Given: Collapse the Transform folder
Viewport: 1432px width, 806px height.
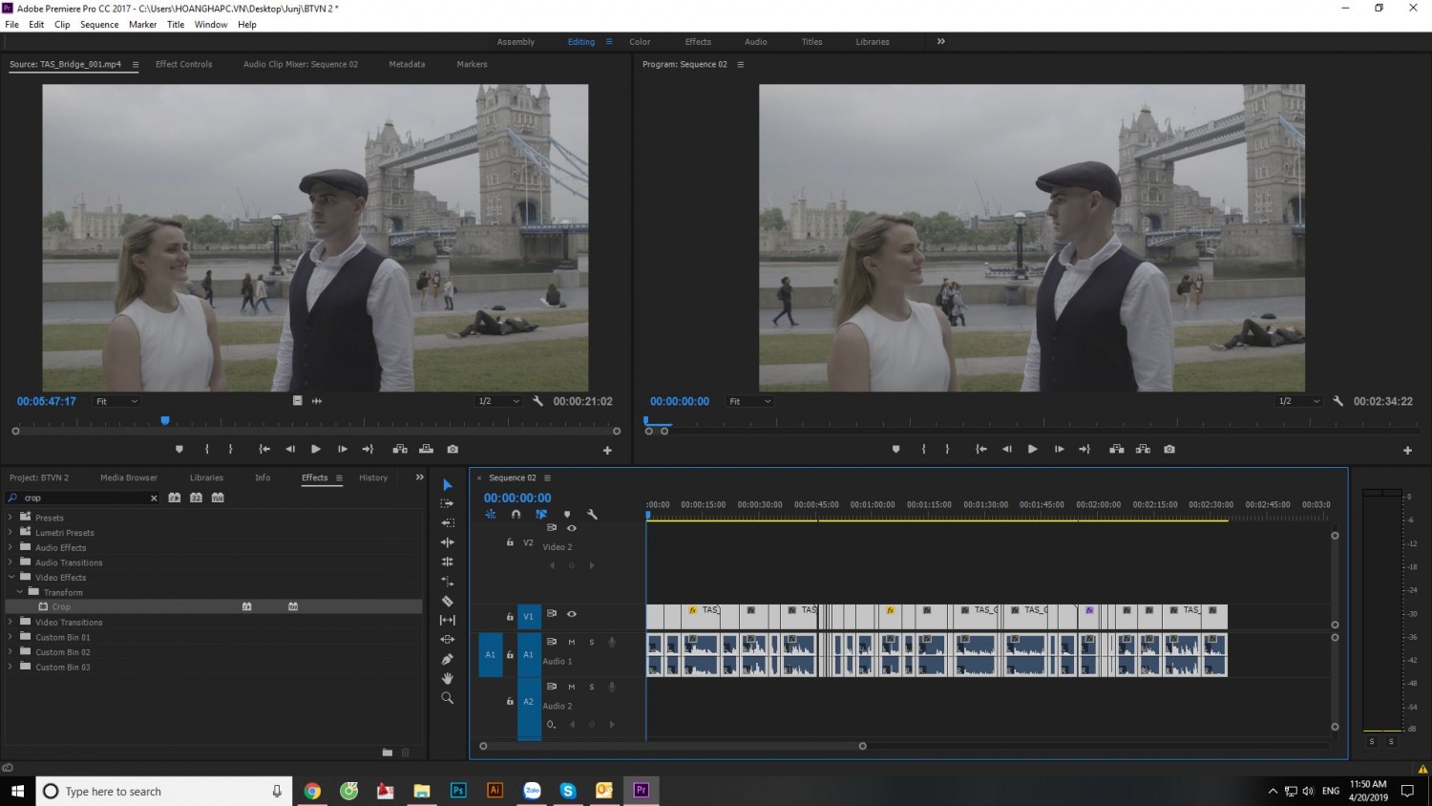Looking at the screenshot, I should click(19, 592).
